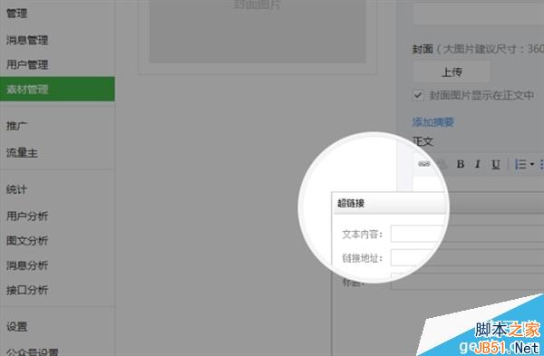This screenshot has height=356, width=544.
Task: Open 接口分析 in the sidebar
Action: pos(27,290)
